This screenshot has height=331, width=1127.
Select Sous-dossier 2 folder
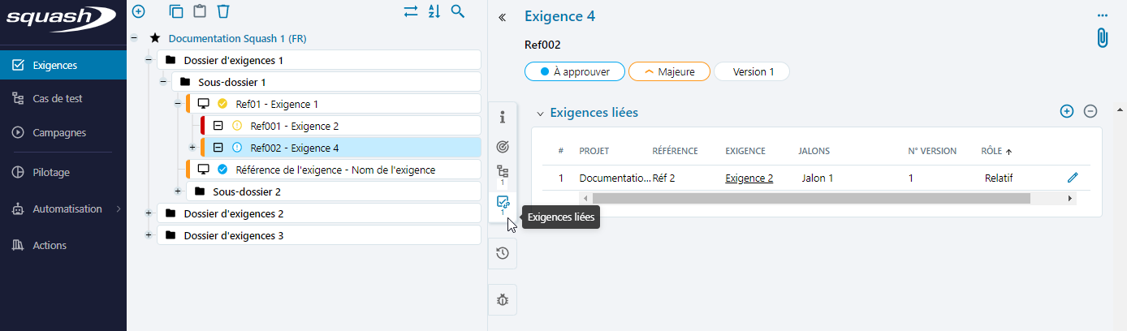pyautogui.click(x=334, y=191)
